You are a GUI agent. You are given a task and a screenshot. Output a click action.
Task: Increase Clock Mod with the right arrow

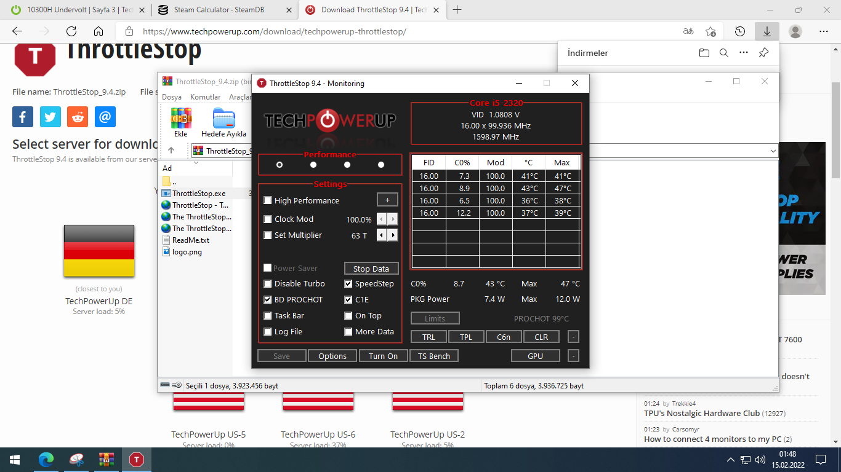click(393, 219)
